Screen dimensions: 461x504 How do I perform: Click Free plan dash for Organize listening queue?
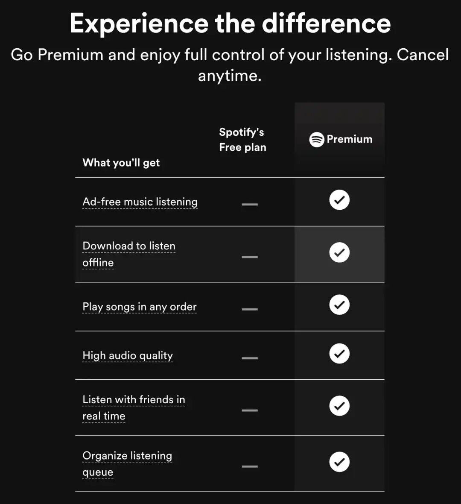coord(250,466)
